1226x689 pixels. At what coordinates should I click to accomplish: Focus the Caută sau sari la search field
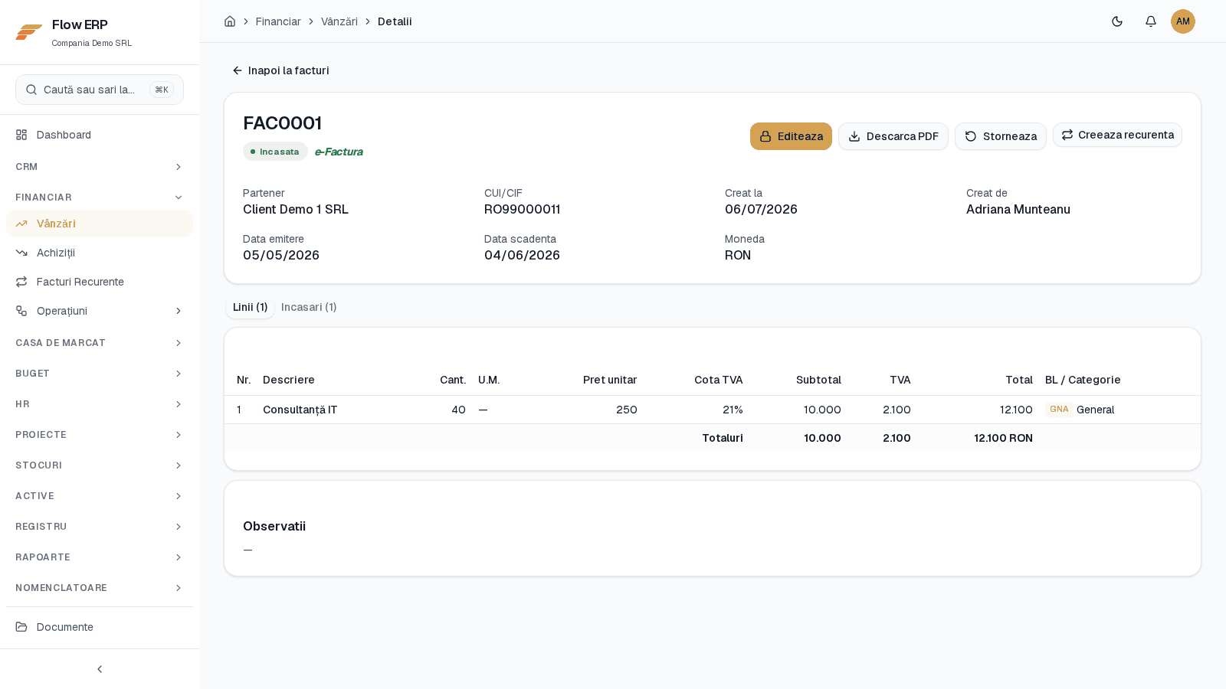100,90
